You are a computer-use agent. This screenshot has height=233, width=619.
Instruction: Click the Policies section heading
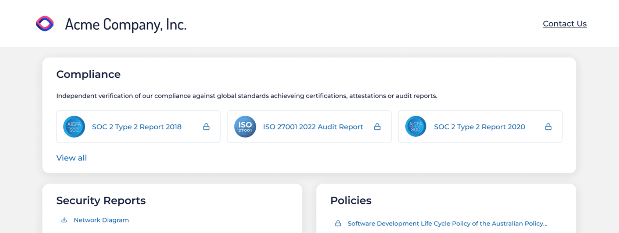351,200
